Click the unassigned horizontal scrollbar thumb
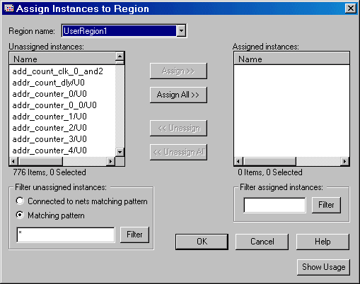The height and width of the screenshot is (284, 360). pyautogui.click(x=41, y=161)
